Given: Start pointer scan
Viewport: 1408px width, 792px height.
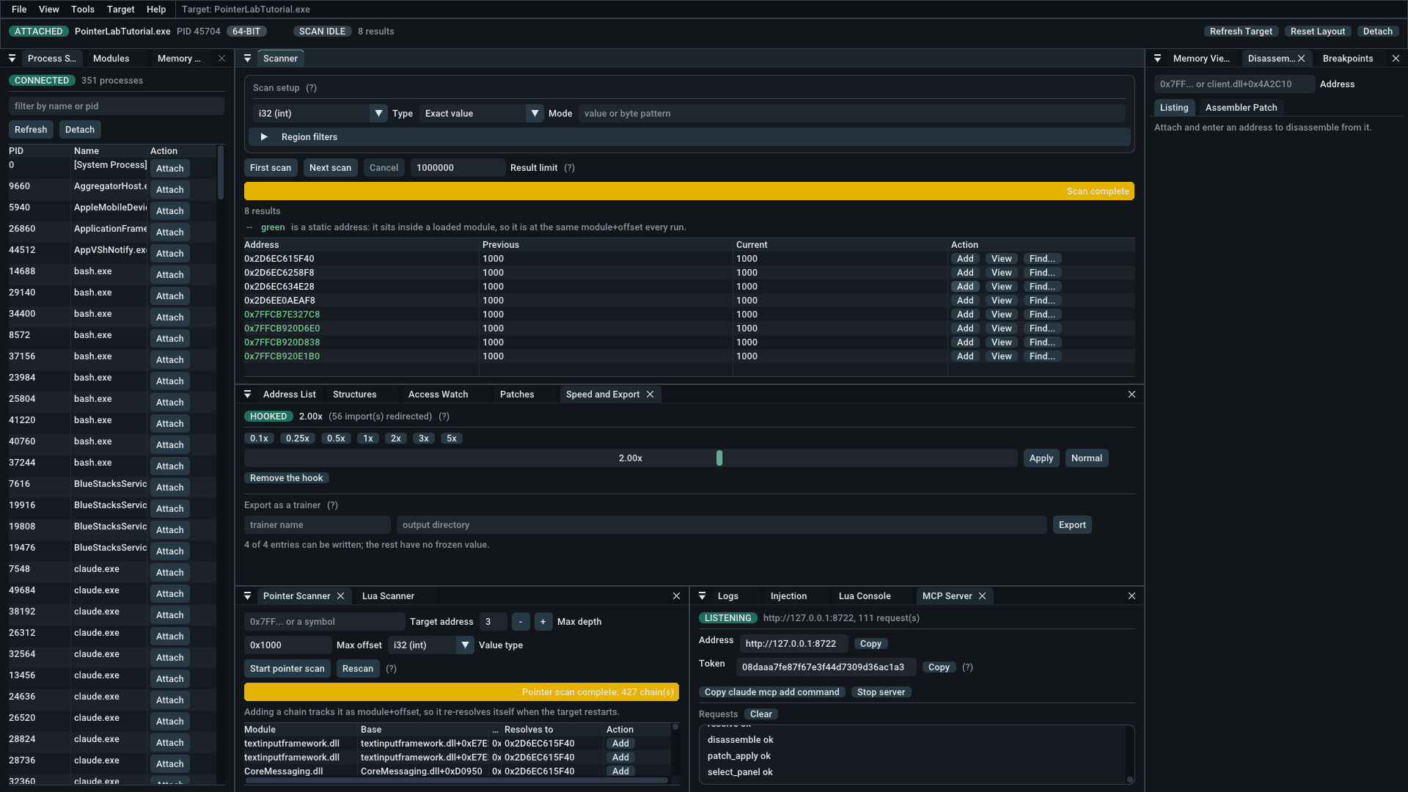Looking at the screenshot, I should 287,669.
